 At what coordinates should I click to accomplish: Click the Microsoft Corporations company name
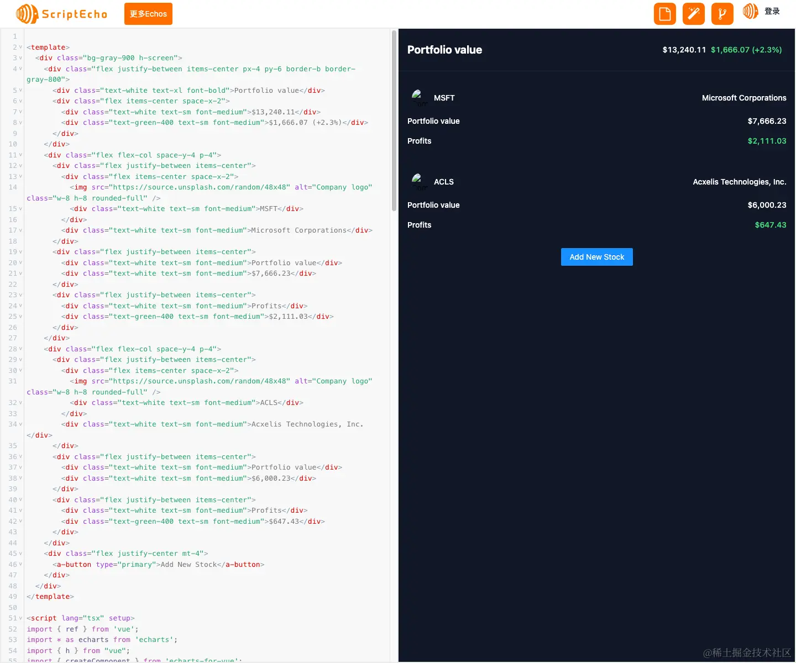coord(744,98)
